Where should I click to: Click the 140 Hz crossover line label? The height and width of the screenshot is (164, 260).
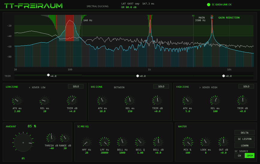tap(88, 20)
